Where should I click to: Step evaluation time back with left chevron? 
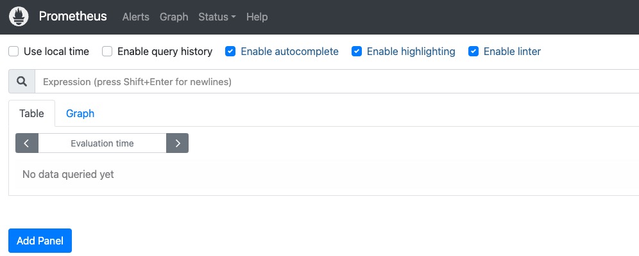click(x=27, y=143)
